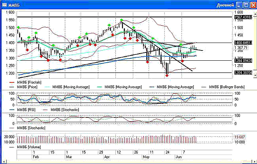The image size is (257, 164).
Task: Select the ММВБ [Bollinger Bands] legend entry
Action: click(223, 87)
